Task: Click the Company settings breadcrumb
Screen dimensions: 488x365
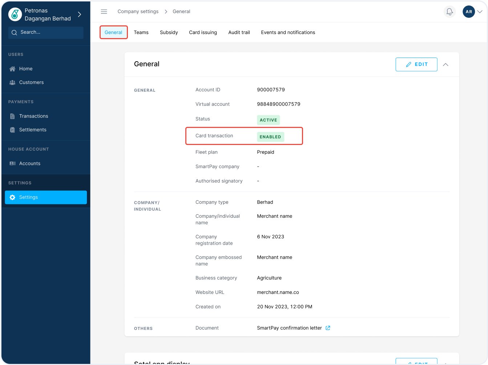Action: (138, 12)
